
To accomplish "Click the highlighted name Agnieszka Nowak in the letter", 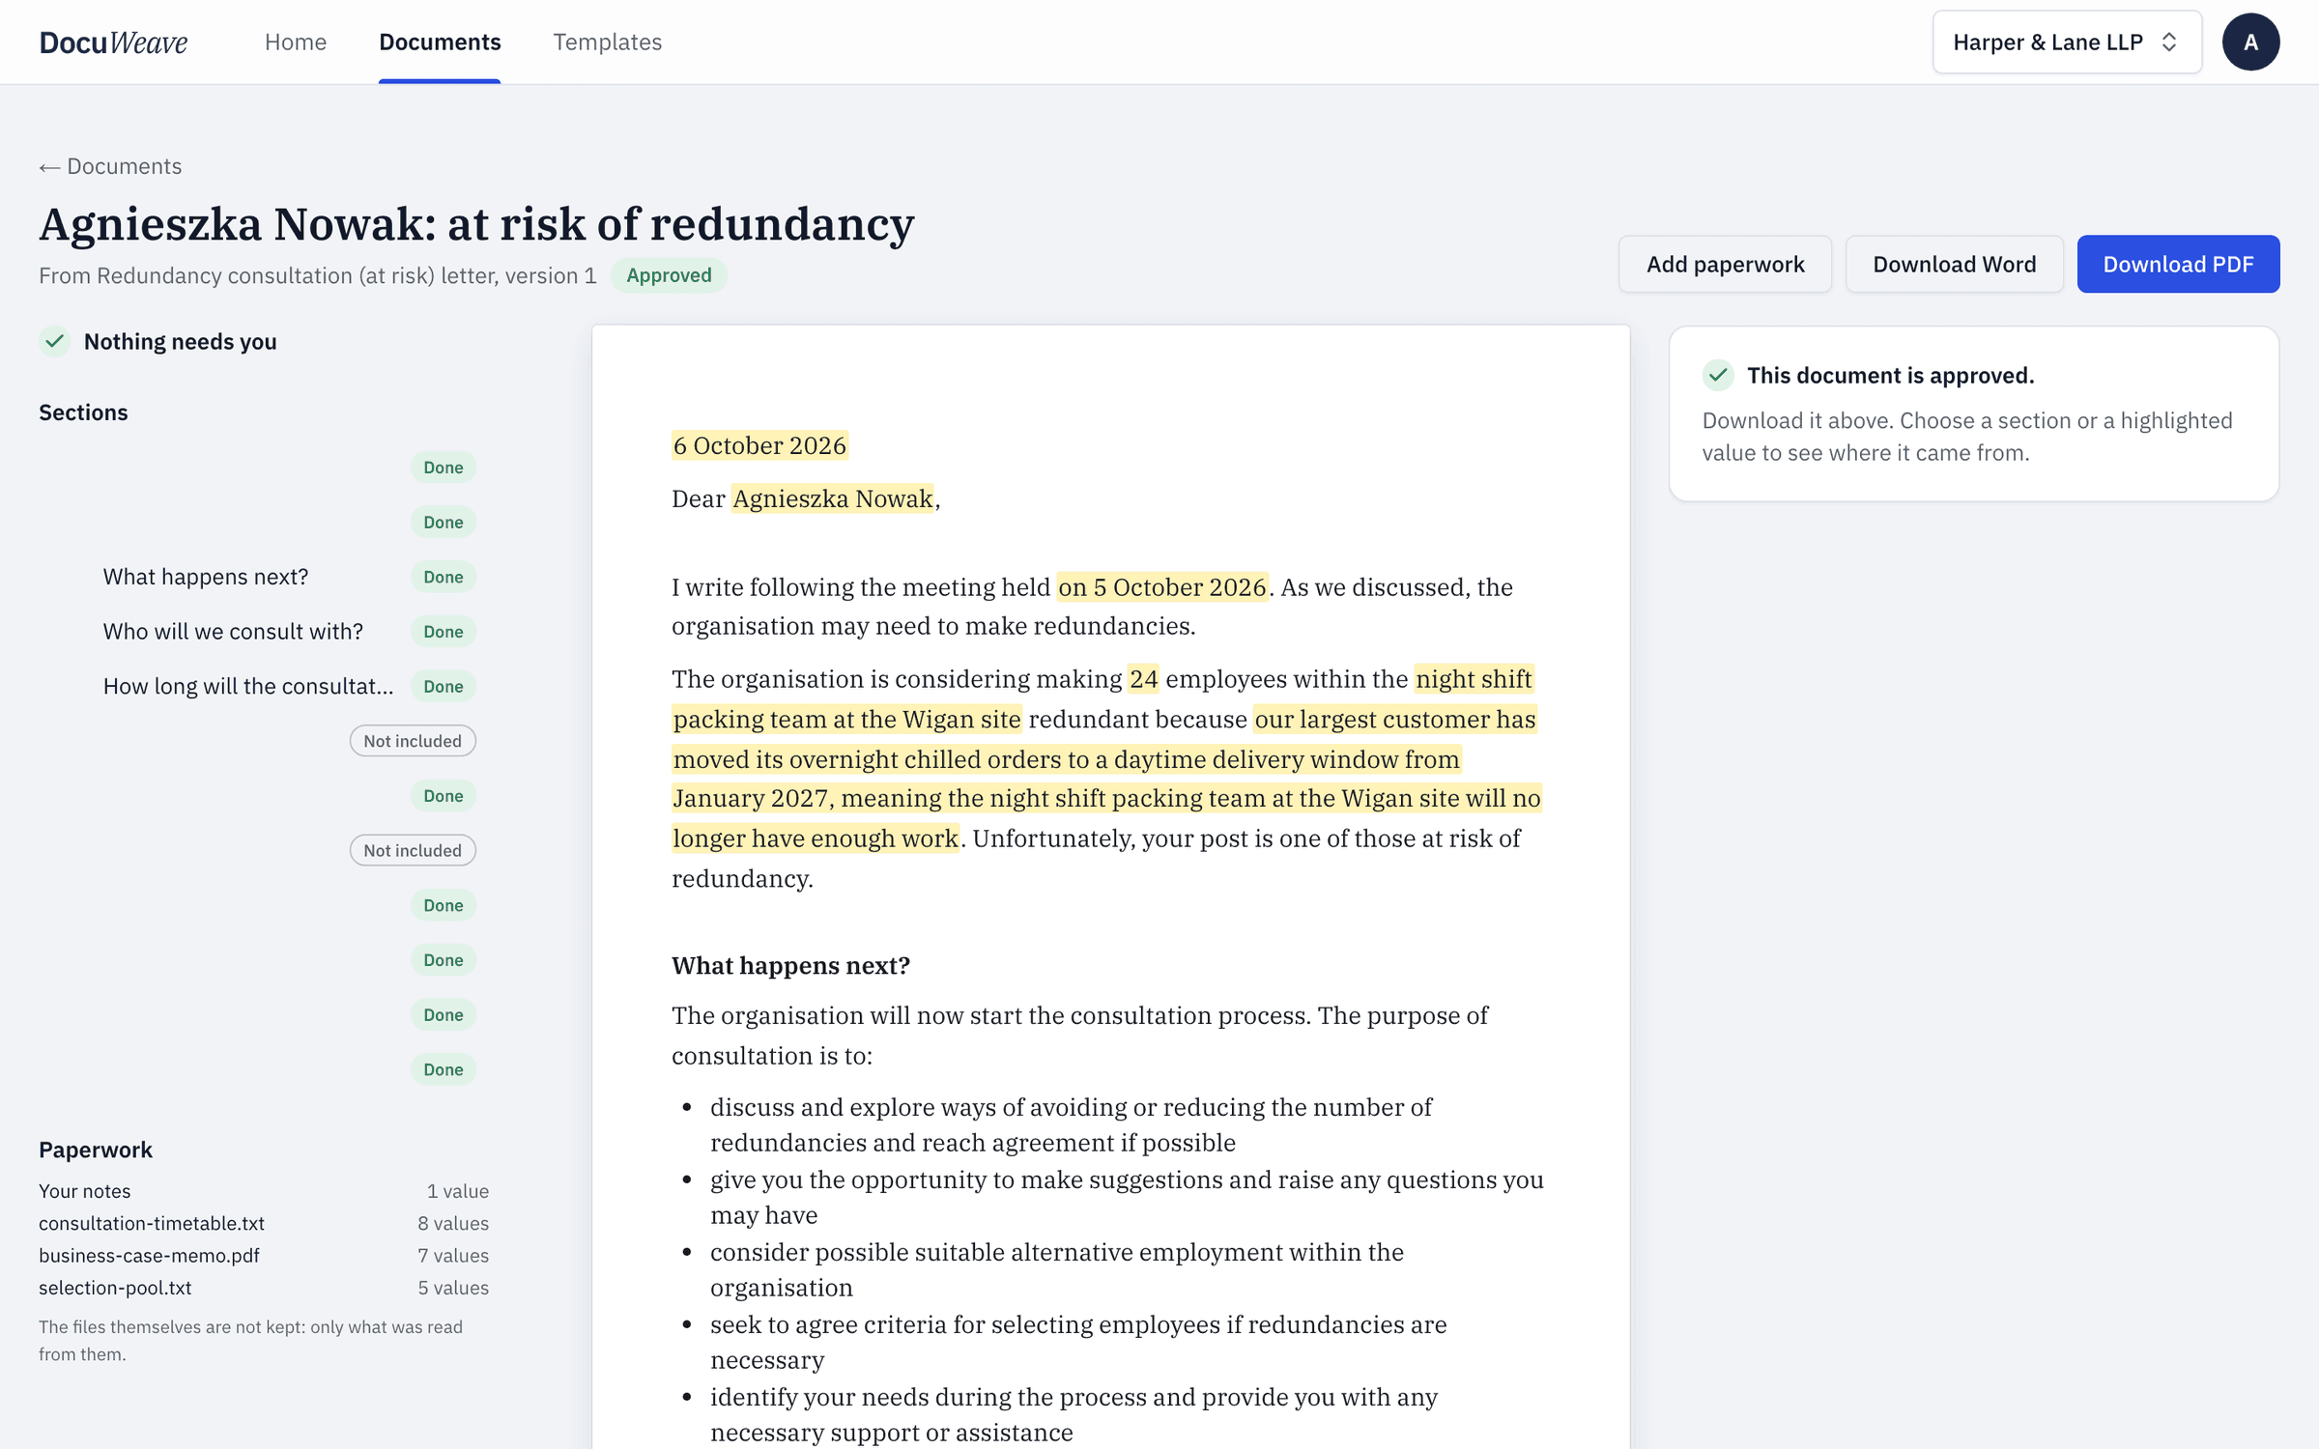I will [x=833, y=498].
